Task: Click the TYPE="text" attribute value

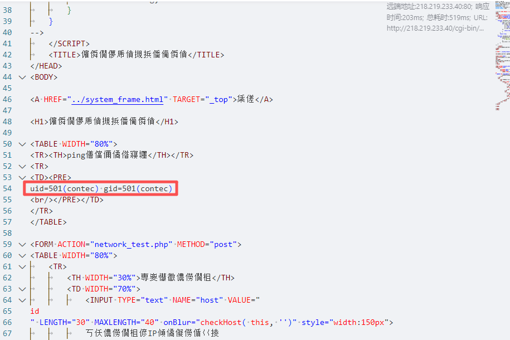Action: point(154,300)
